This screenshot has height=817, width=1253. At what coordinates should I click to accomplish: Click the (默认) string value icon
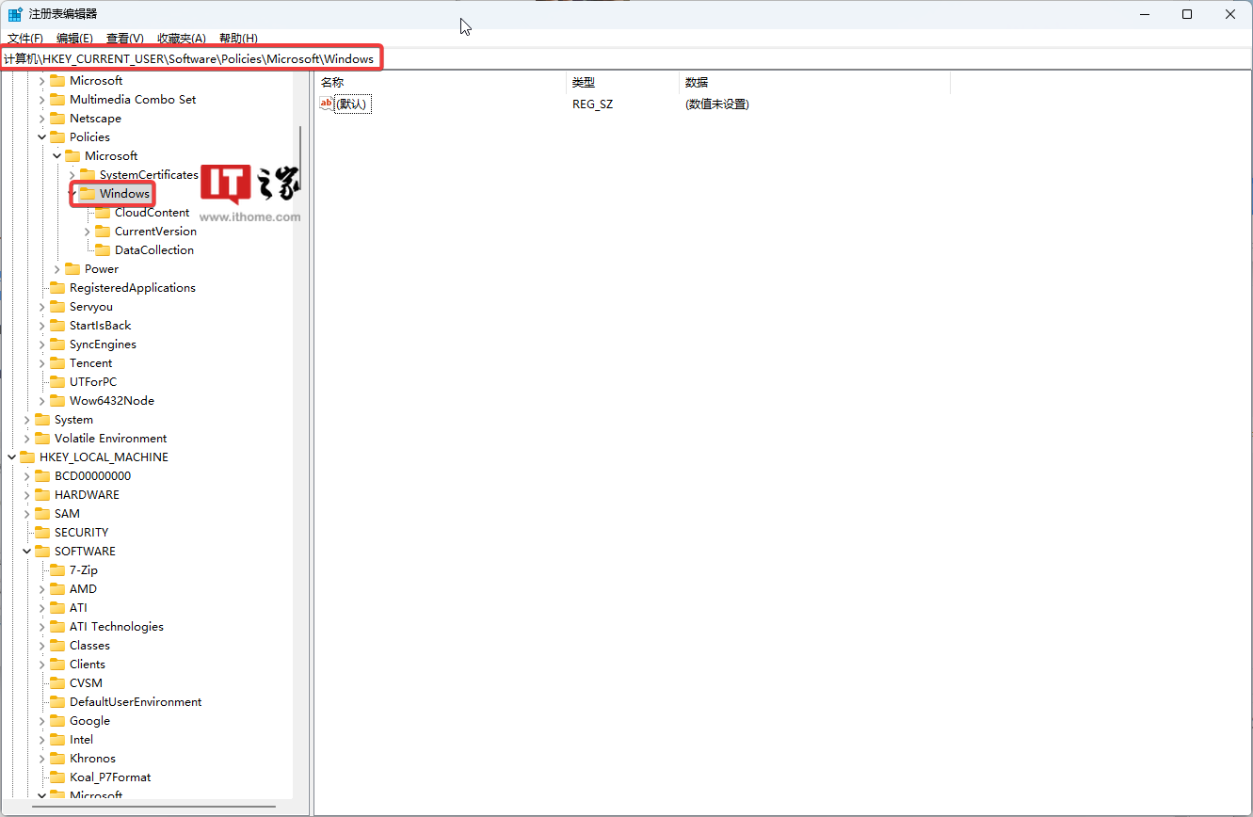tap(327, 104)
